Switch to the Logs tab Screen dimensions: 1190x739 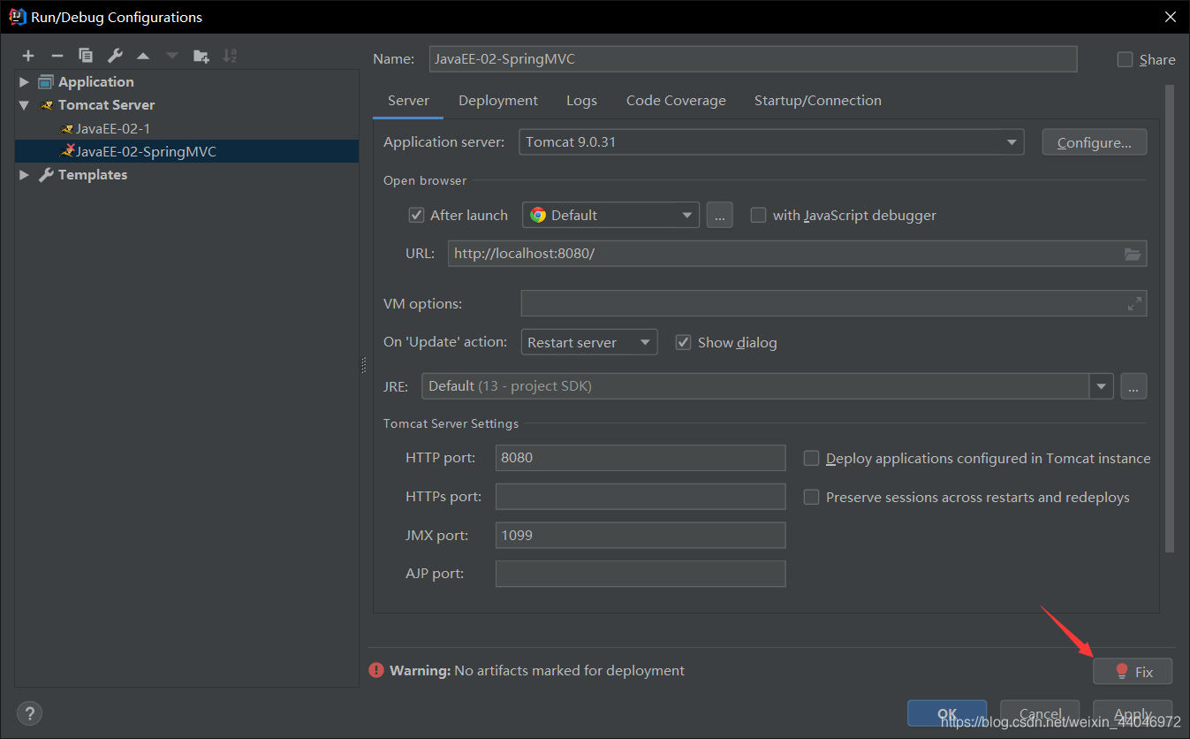(x=581, y=101)
